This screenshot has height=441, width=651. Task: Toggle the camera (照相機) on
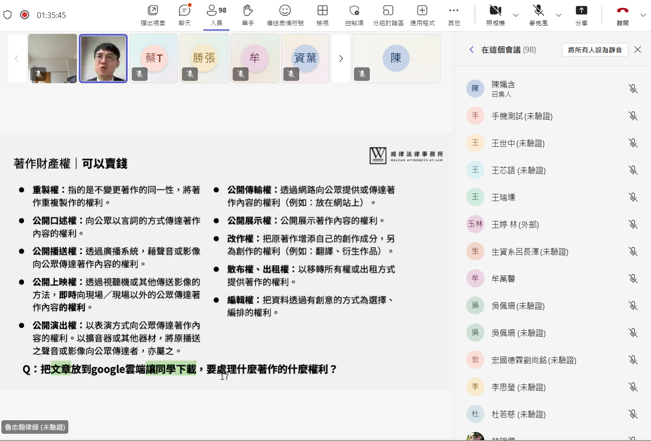tap(495, 15)
